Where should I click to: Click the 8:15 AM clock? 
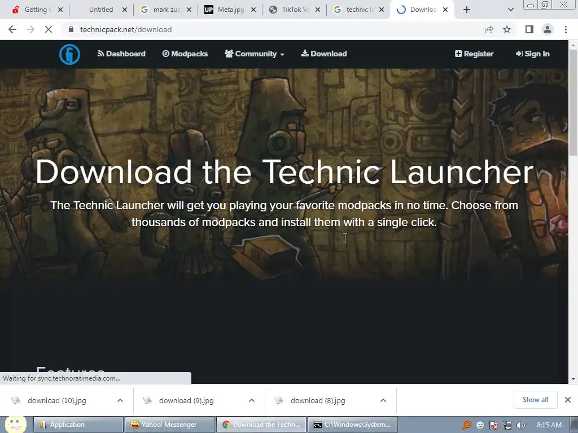549,425
